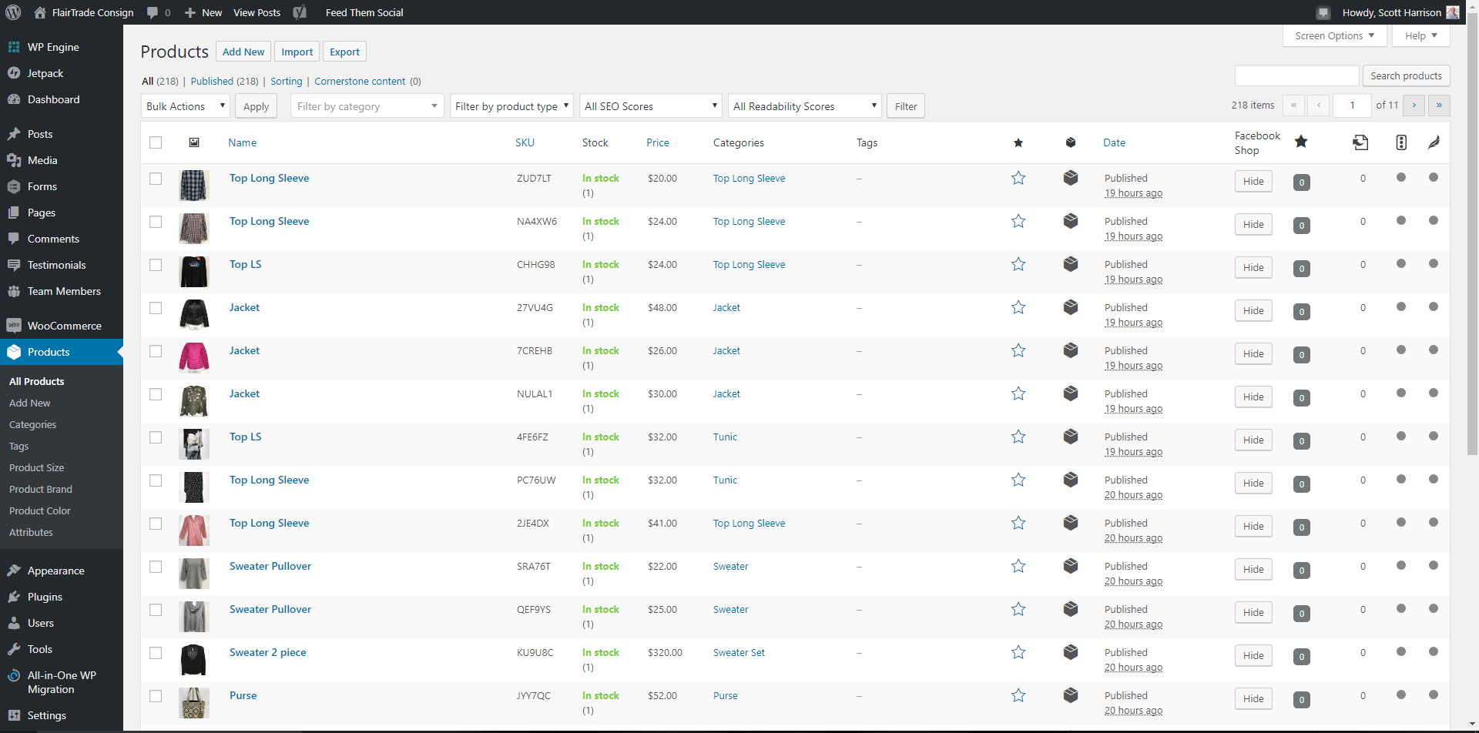Click the Search products button
The height and width of the screenshot is (733, 1479).
[1406, 75]
